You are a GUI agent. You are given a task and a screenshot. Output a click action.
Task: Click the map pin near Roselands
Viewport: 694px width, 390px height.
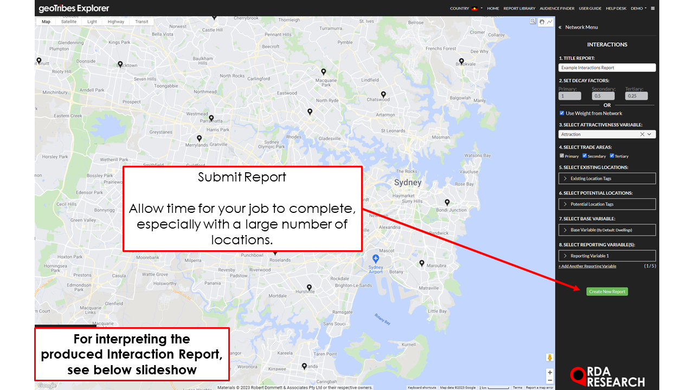[275, 253]
